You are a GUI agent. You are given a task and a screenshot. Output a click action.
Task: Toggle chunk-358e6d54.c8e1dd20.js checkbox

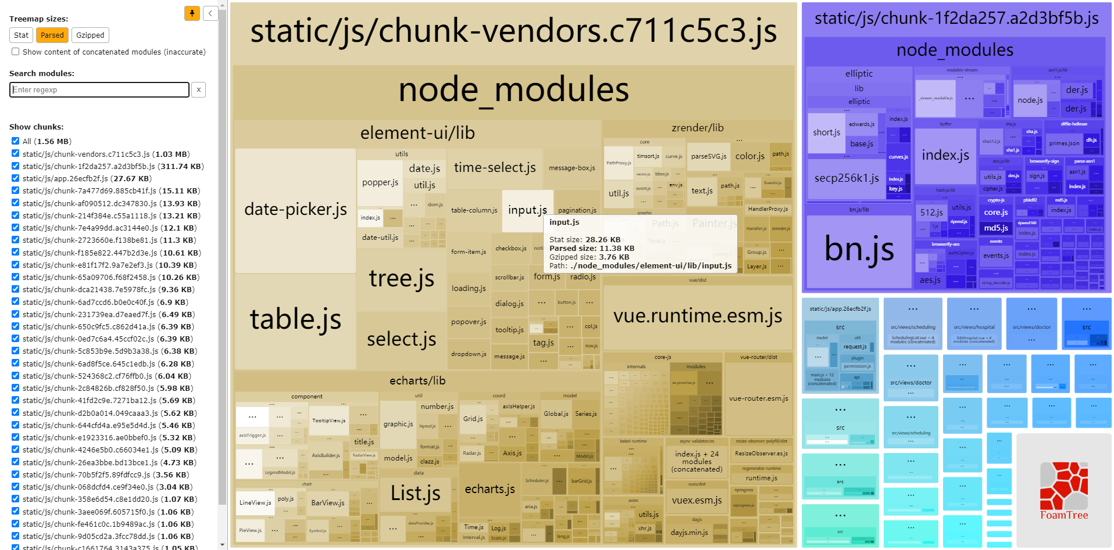pos(16,499)
